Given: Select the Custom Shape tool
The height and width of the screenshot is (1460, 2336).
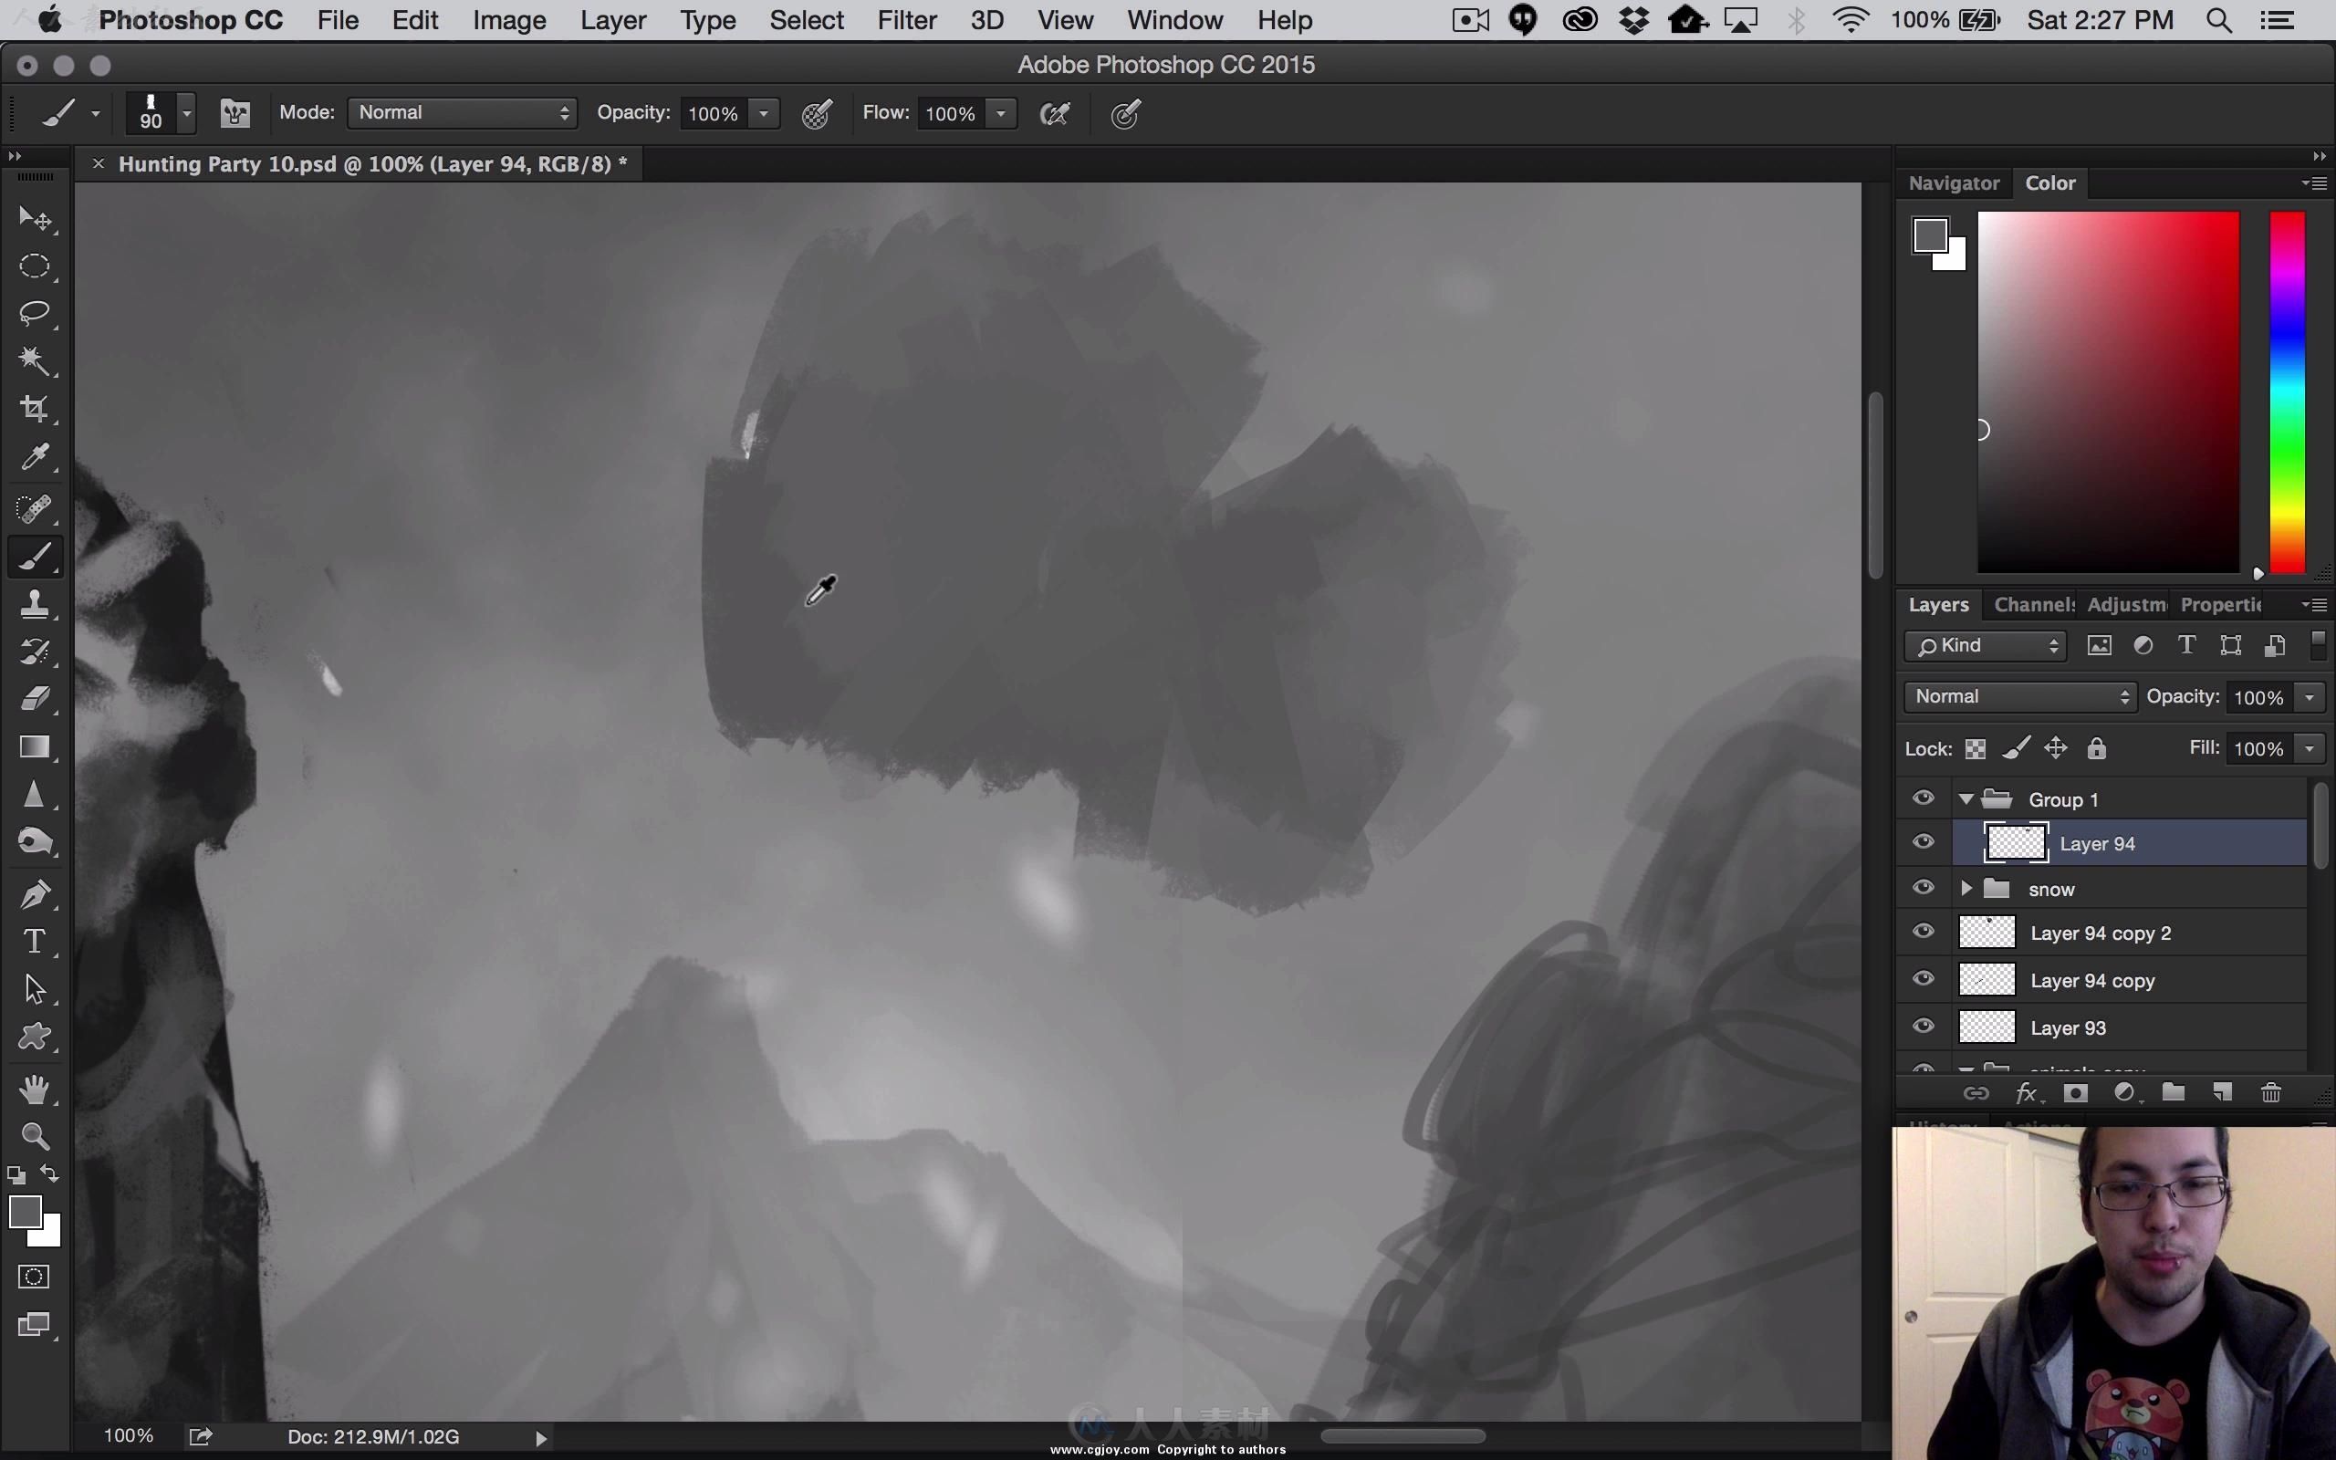Looking at the screenshot, I should (x=35, y=1038).
